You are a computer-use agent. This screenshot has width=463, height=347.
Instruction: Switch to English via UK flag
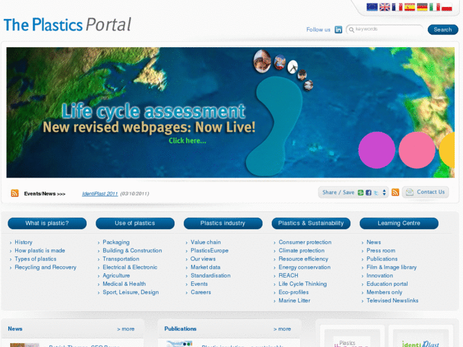click(x=385, y=7)
